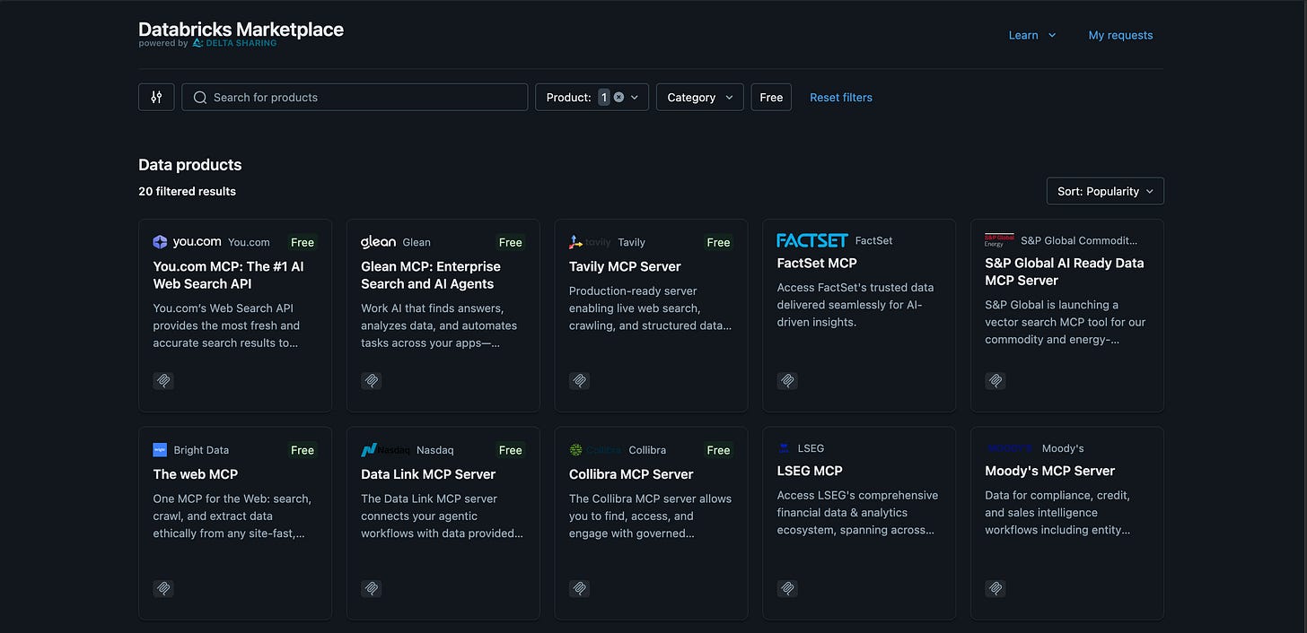Click MCP type icon on You.com card
Viewport: 1307px width, 633px height.
click(x=163, y=381)
